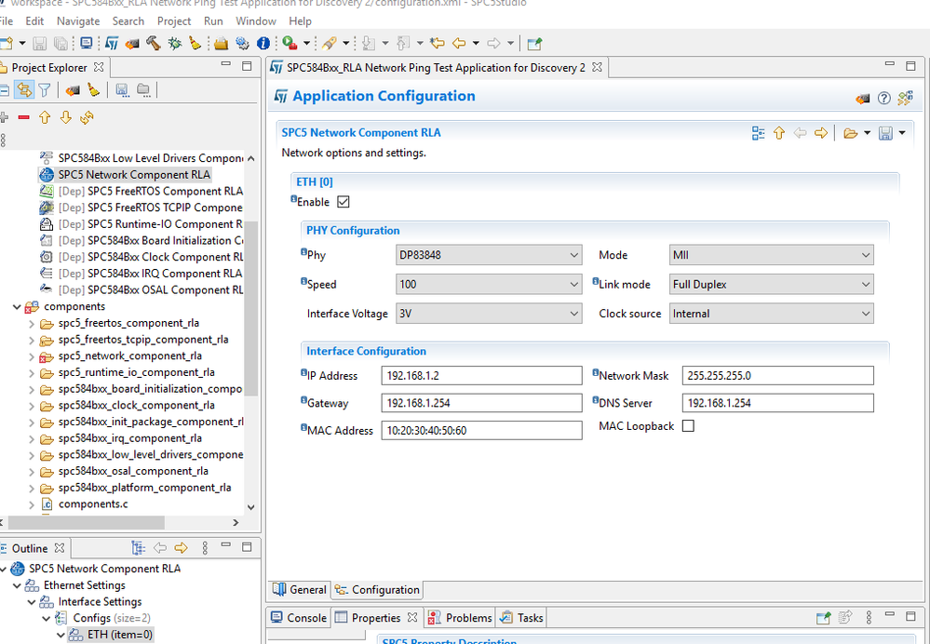930x644 pixels.
Task: Switch to the Console tab
Action: pos(298,617)
